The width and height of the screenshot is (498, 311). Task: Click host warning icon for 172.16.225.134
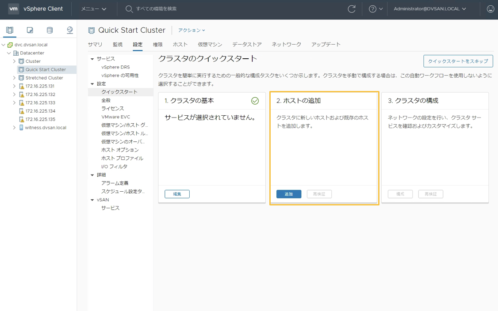pos(21,111)
